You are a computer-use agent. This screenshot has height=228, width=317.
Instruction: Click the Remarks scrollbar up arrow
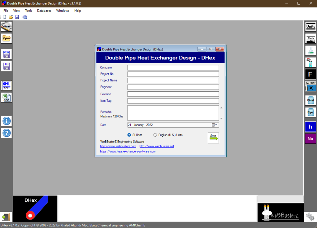pyautogui.click(x=221, y=107)
